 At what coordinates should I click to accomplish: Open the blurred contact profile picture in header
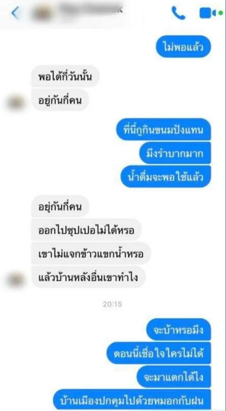[42, 13]
